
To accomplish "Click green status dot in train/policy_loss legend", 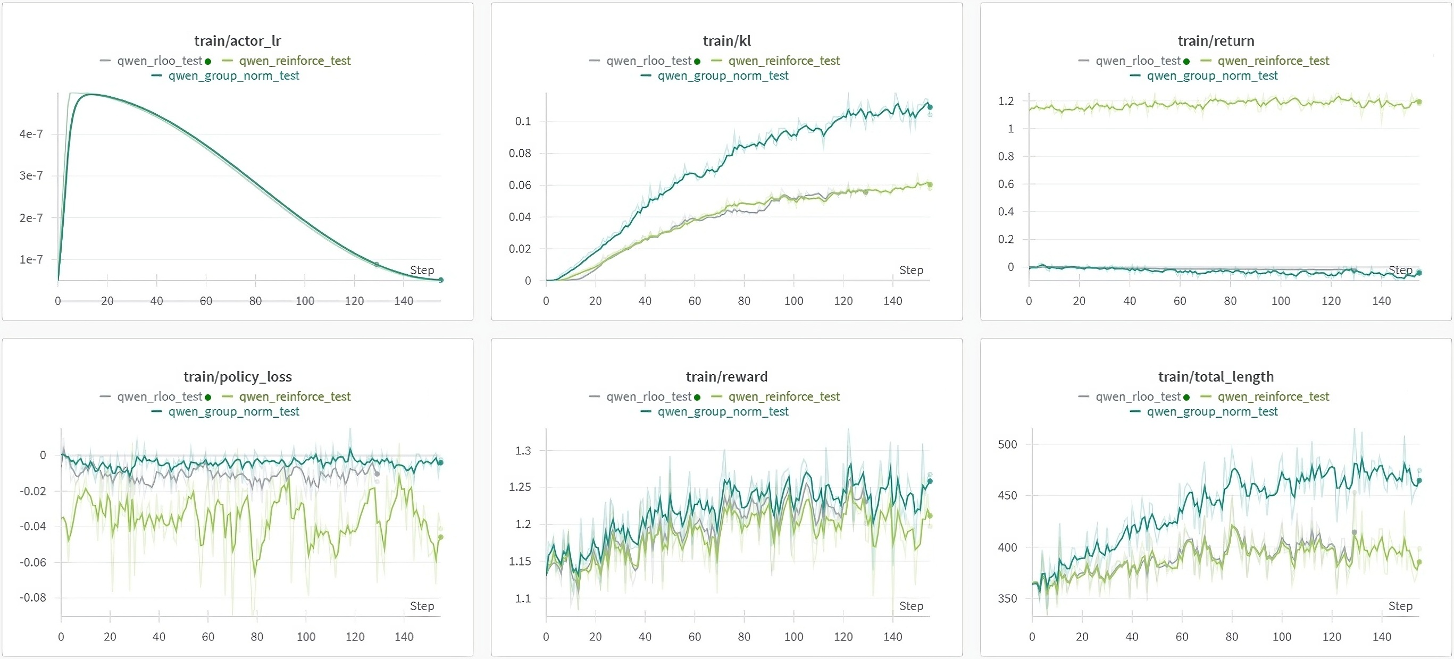I will (x=208, y=397).
